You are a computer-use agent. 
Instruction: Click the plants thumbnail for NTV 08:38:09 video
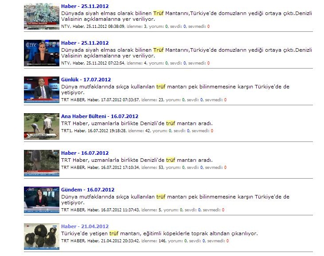pyautogui.click(x=42, y=16)
